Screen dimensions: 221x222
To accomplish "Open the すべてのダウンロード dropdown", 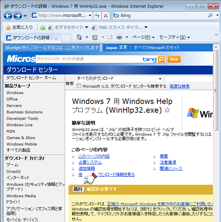I will click(x=119, y=79).
